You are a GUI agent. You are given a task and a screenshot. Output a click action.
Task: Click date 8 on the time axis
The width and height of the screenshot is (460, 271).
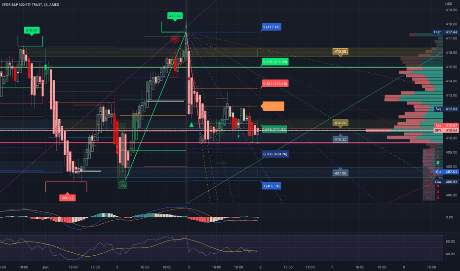pos(404,267)
